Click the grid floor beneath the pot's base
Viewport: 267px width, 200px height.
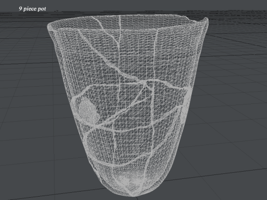coord(133,198)
